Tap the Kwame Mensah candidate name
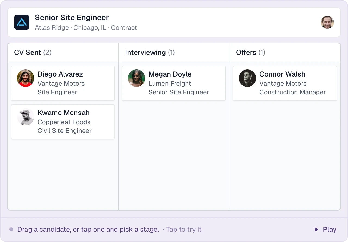The image size is (348, 242). click(x=64, y=113)
